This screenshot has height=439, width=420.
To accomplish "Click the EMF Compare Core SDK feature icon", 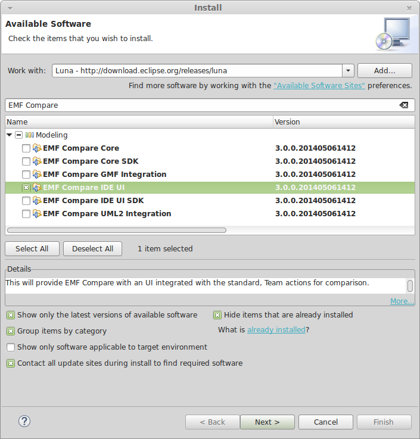I will pyautogui.click(x=37, y=161).
